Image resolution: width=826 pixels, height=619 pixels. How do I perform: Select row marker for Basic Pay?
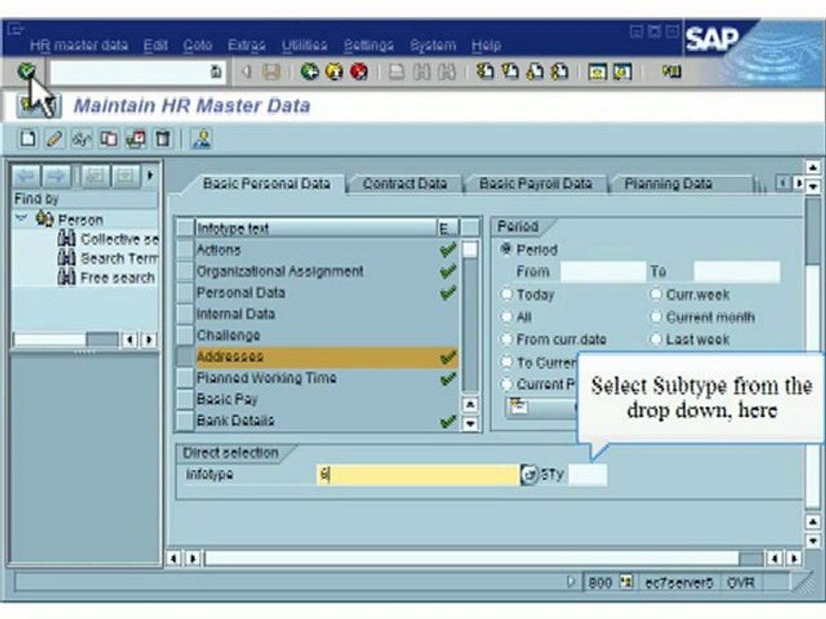(185, 399)
